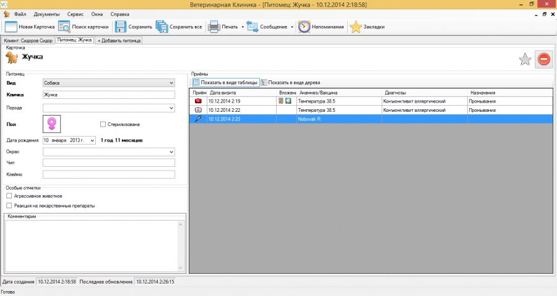Expand the Порода dropdown
This screenshot has height=296, width=557.
pos(171,108)
